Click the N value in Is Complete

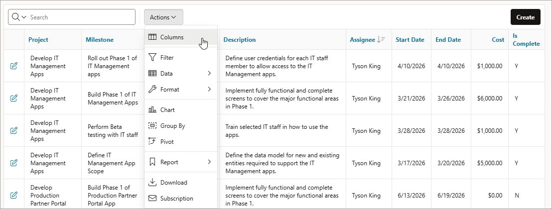click(517, 196)
